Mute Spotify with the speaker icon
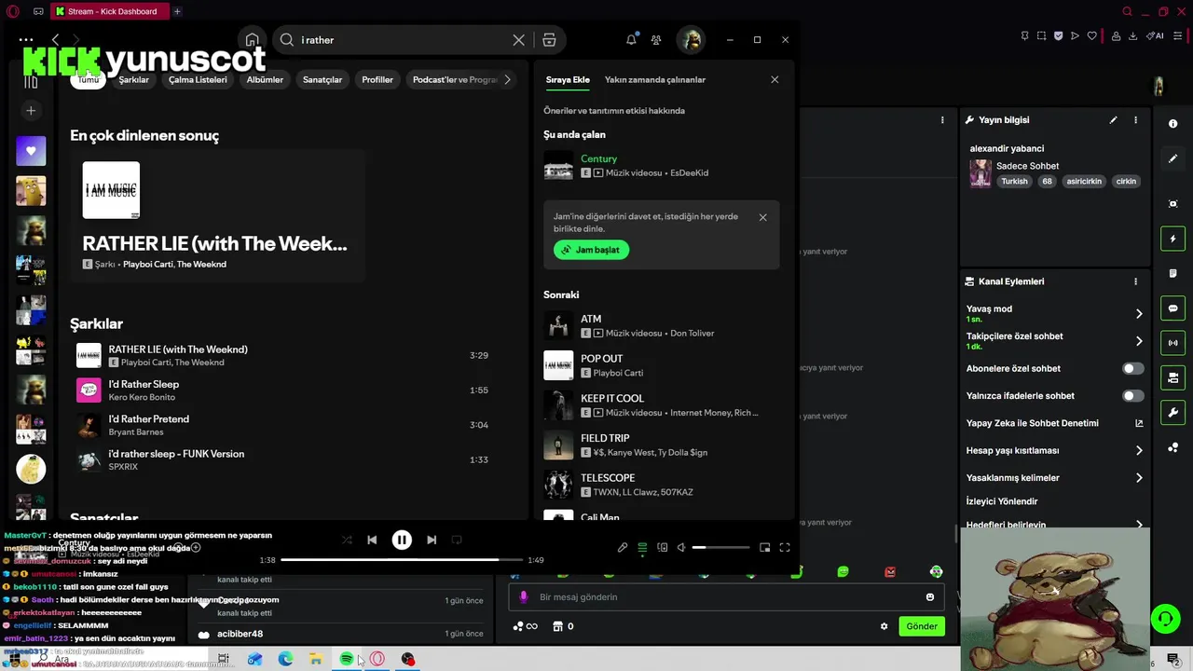The height and width of the screenshot is (671, 1193). (681, 548)
